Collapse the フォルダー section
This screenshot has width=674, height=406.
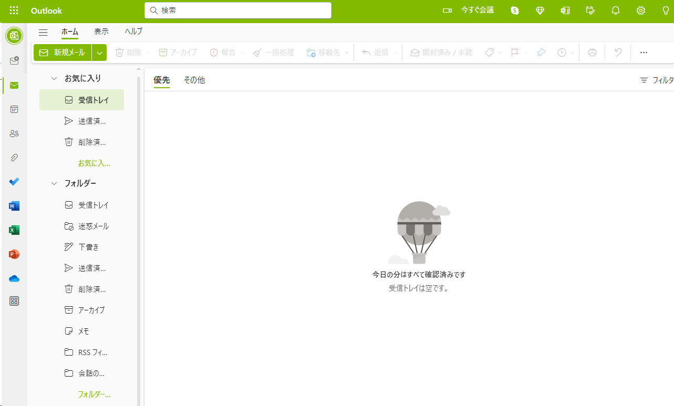54,183
